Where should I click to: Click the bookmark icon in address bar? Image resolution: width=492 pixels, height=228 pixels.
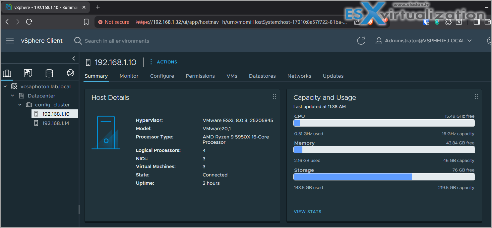[x=86, y=22]
